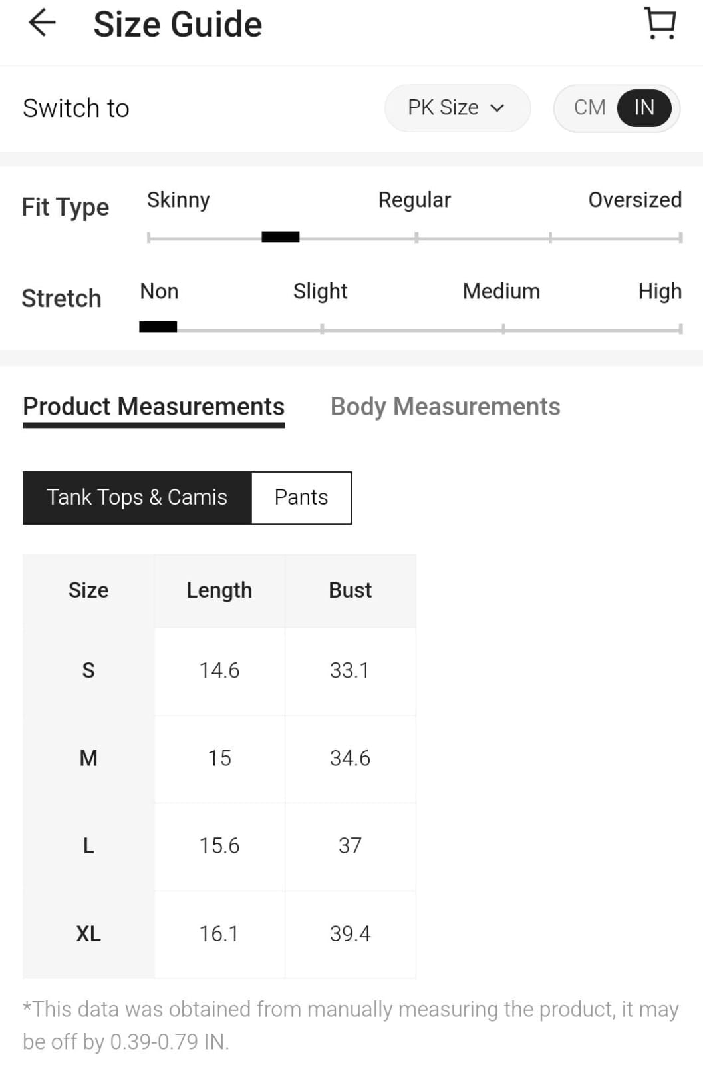
Task: Click the Bust column header
Action: click(x=350, y=590)
